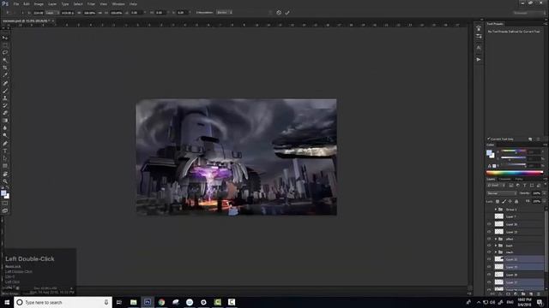Select the Crop tool
The height and width of the screenshot is (308, 549).
click(5, 68)
